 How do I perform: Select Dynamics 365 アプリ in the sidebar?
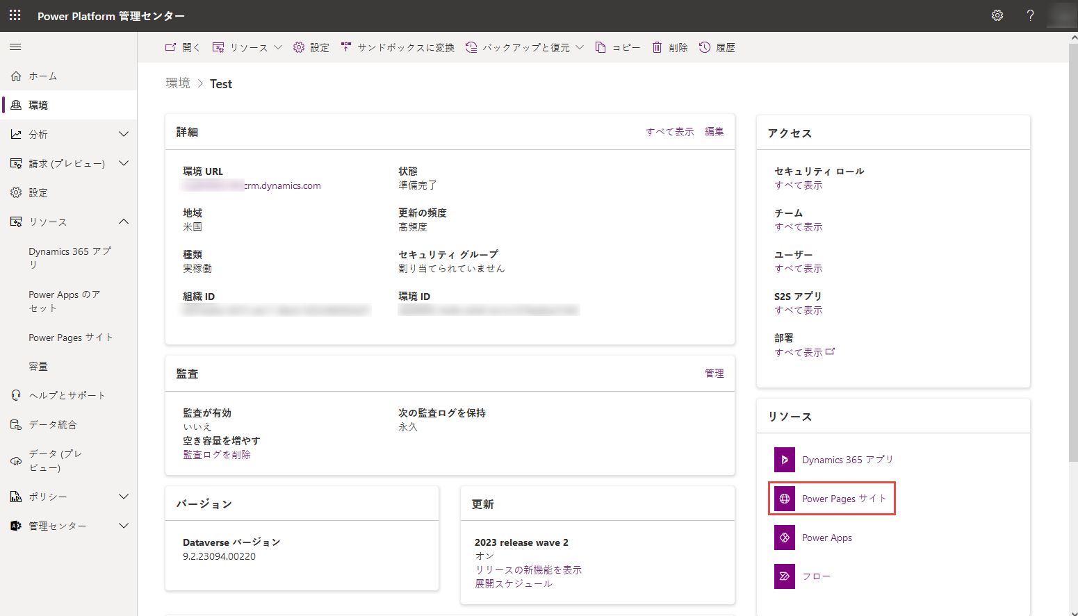point(70,258)
